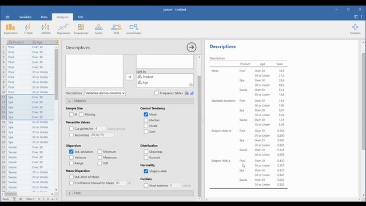Click the Cut points number field
Image resolution: width=366 pixels, height=206 pixels.
[x=100, y=128]
